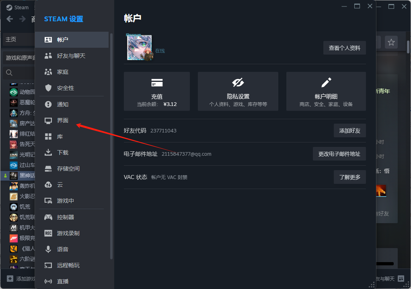Click the settings sidebar scrollbar

111,147
